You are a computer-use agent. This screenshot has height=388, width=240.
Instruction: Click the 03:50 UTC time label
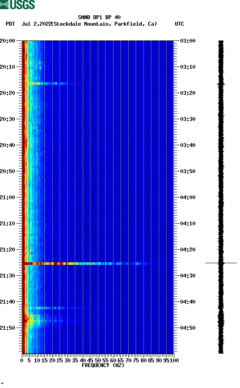(188, 171)
